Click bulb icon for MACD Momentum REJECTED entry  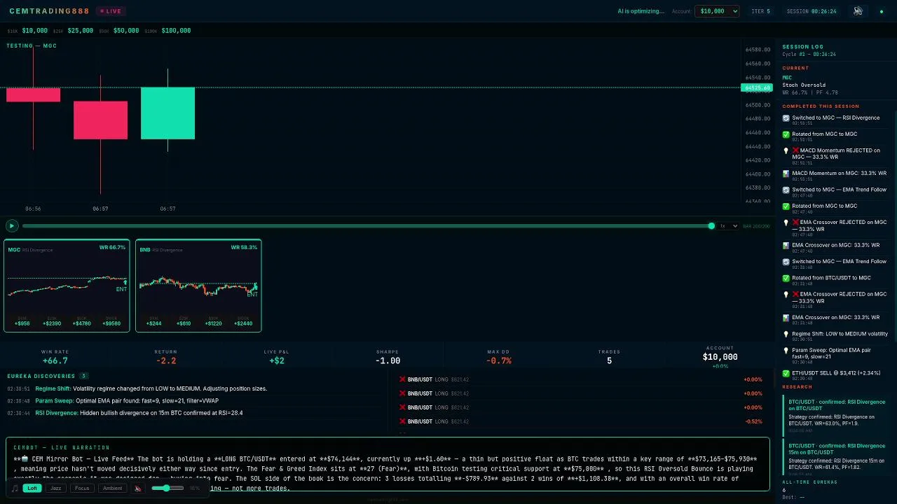pos(786,151)
